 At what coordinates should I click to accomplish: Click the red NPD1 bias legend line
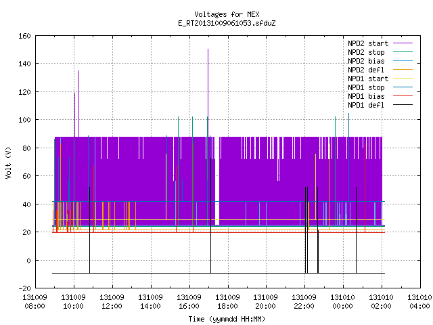coord(403,96)
